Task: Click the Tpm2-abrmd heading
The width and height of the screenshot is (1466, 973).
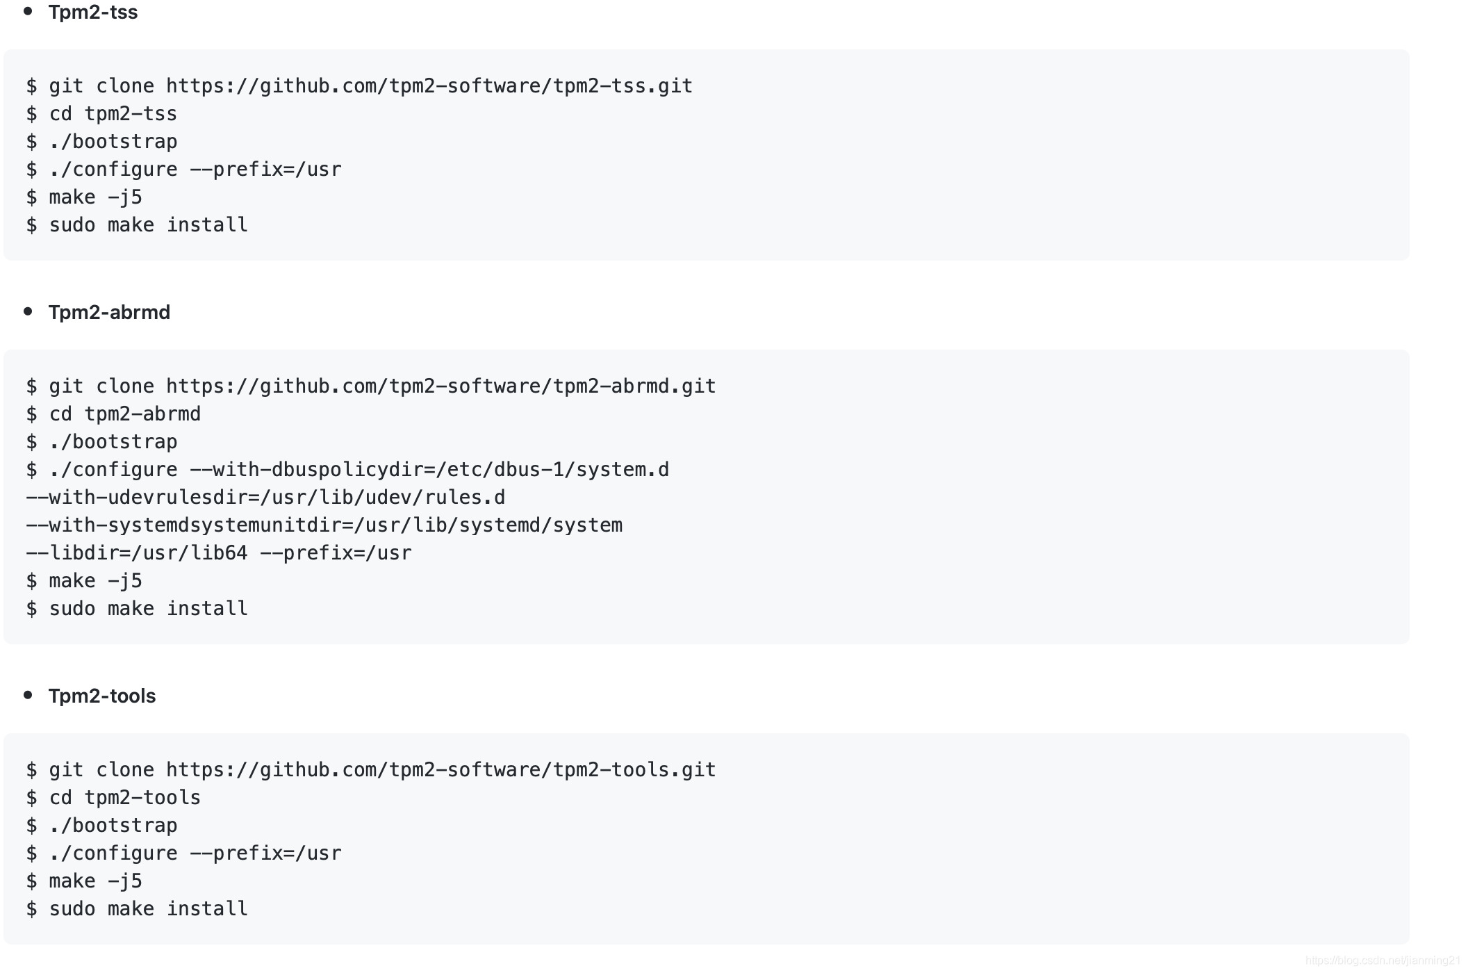Action: click(109, 313)
